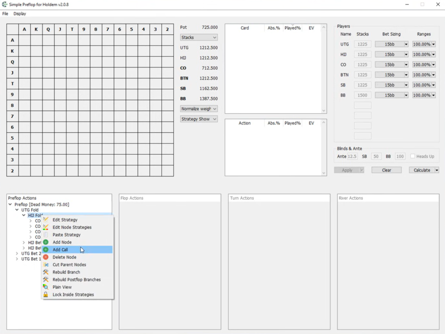The height and width of the screenshot is (334, 445).
Task: Collapse the UTG Fold tree node
Action: (17, 210)
